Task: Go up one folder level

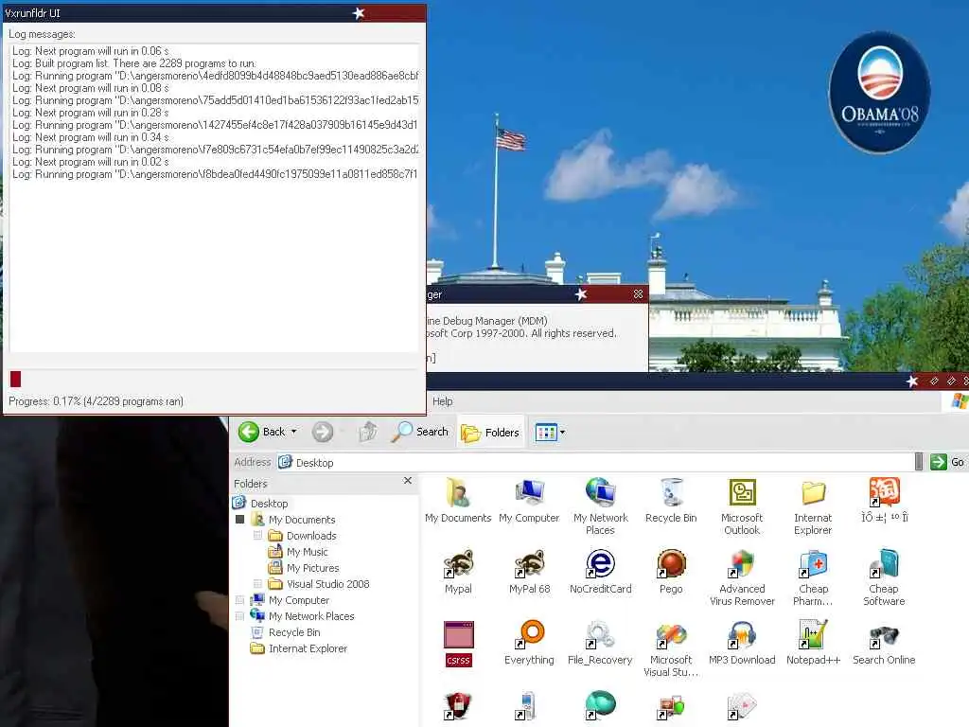Action: (368, 432)
